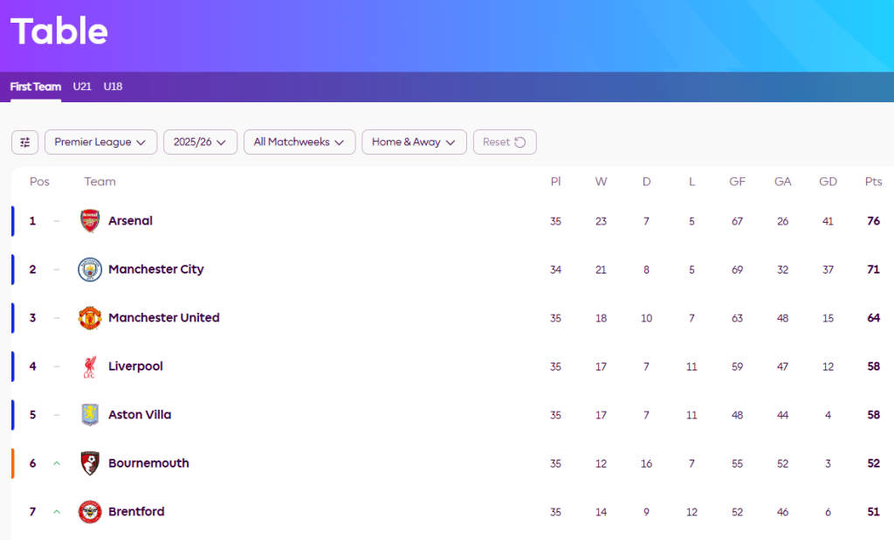The height and width of the screenshot is (540, 894).
Task: Open the Arsenal team link
Action: coord(131,221)
